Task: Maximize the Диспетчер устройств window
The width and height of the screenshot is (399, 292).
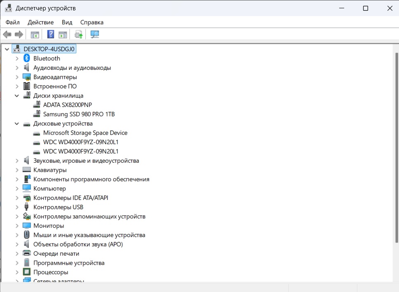Action: (366, 8)
